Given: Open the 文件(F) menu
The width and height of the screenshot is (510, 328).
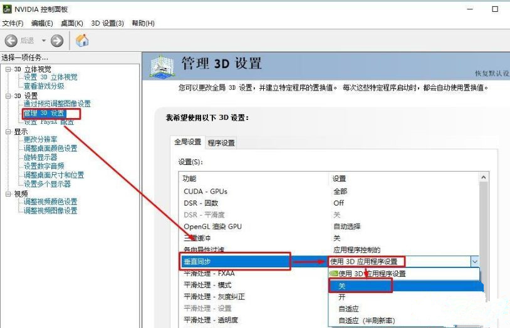Looking at the screenshot, I should (13, 23).
